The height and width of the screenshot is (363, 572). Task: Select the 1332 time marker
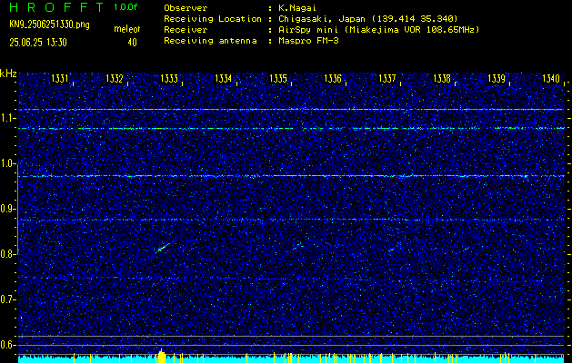115,79
